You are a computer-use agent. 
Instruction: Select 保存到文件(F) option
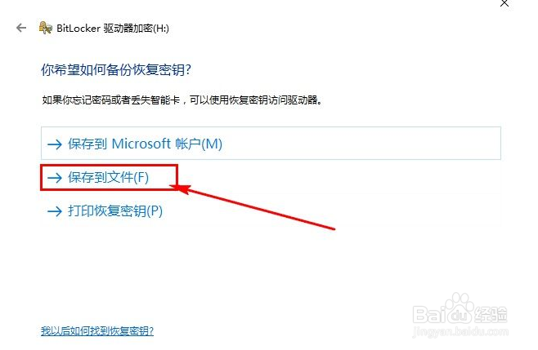point(109,177)
